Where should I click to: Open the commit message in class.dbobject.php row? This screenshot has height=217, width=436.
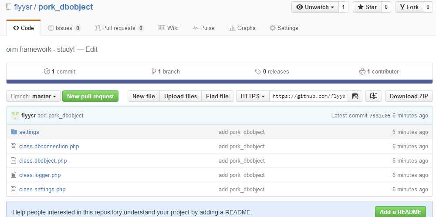(242, 160)
